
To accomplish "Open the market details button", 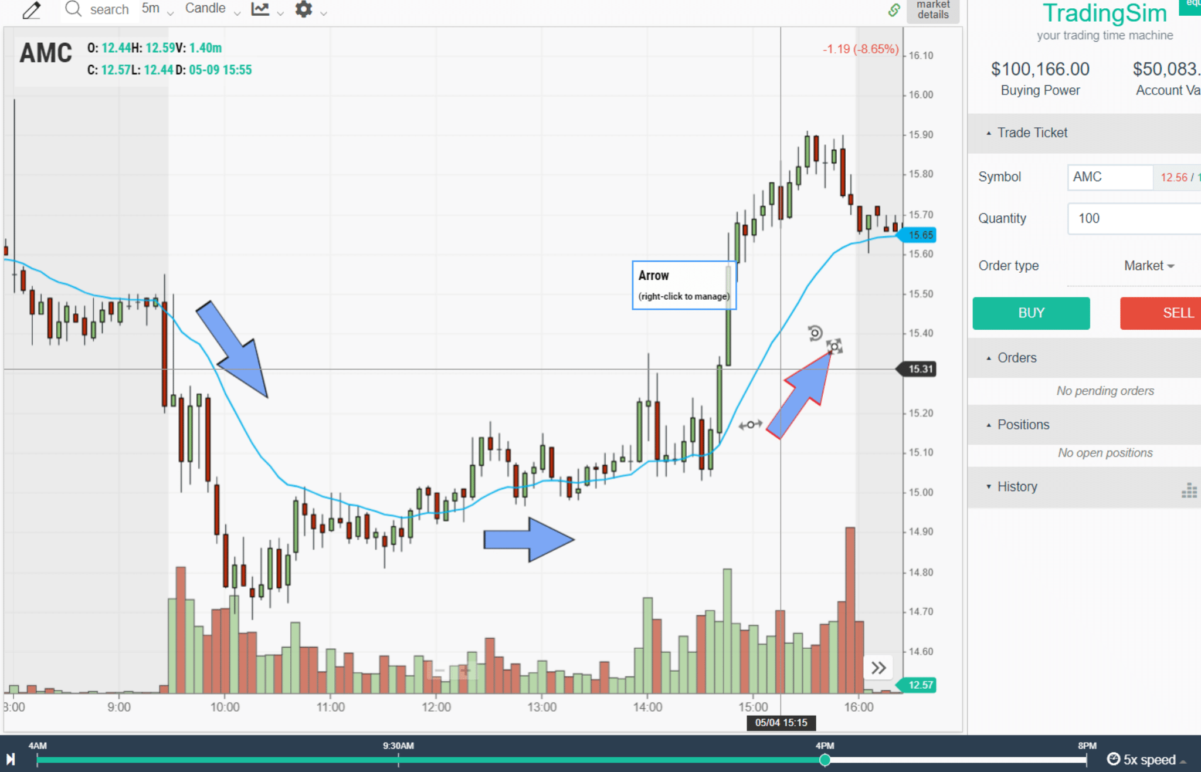I will 932,10.
